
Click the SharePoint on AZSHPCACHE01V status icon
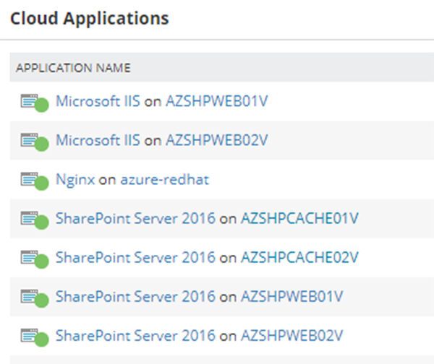[35, 220]
